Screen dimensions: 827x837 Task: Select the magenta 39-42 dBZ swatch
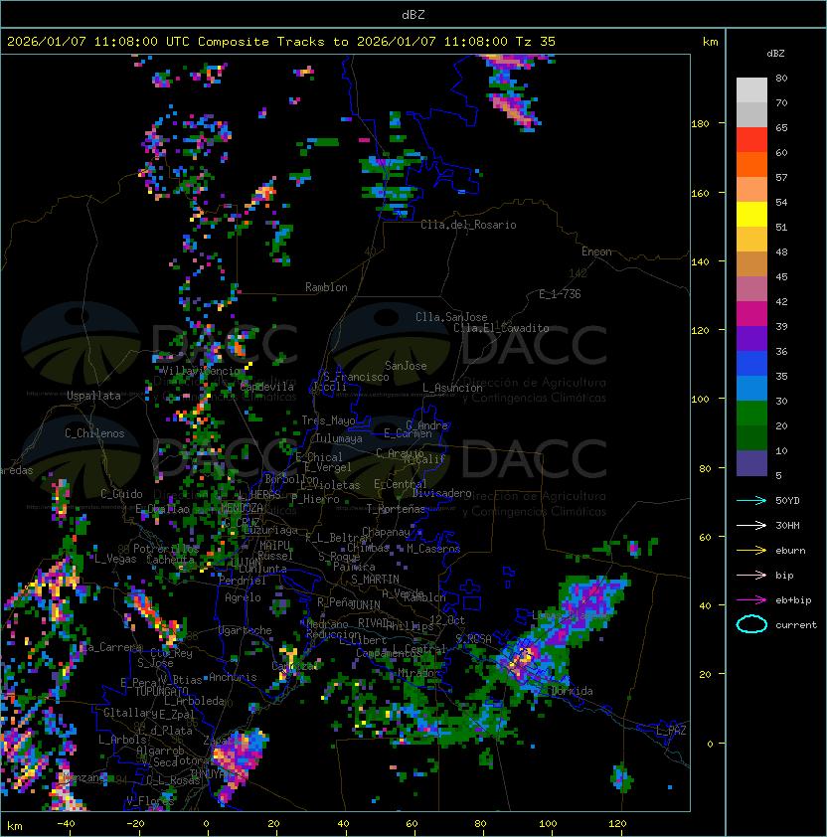click(x=751, y=314)
